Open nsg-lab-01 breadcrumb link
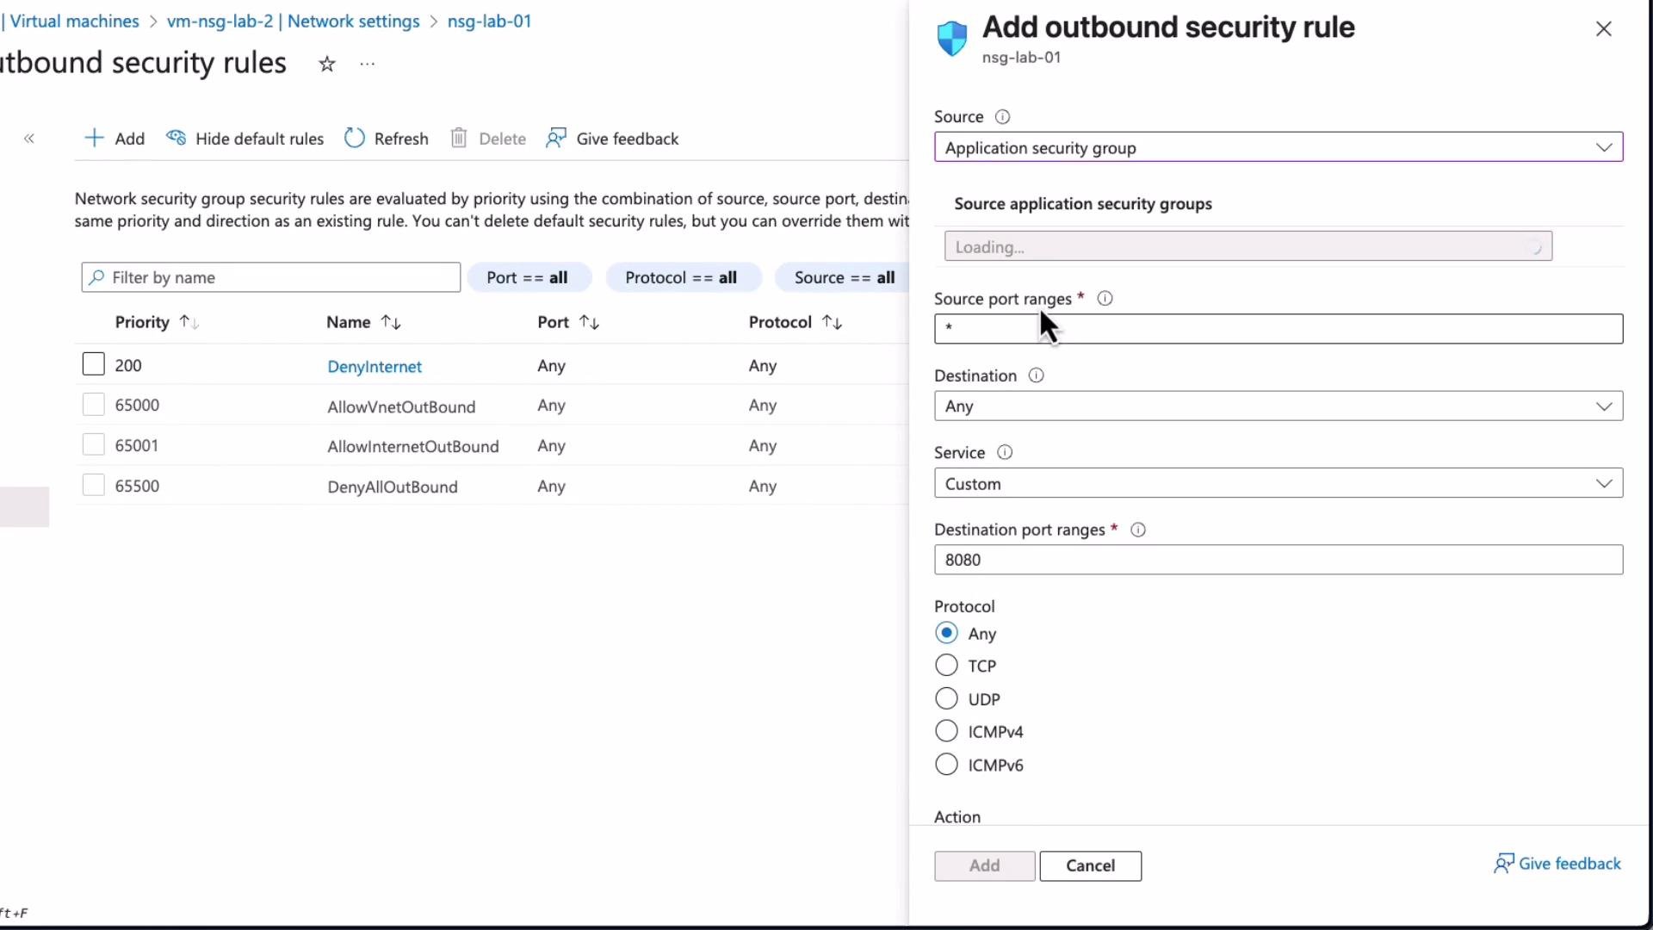This screenshot has height=930, width=1653. (x=489, y=21)
